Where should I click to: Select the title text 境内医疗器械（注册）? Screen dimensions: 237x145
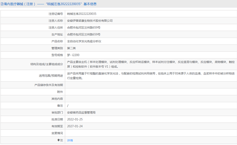click(x=20, y=4)
